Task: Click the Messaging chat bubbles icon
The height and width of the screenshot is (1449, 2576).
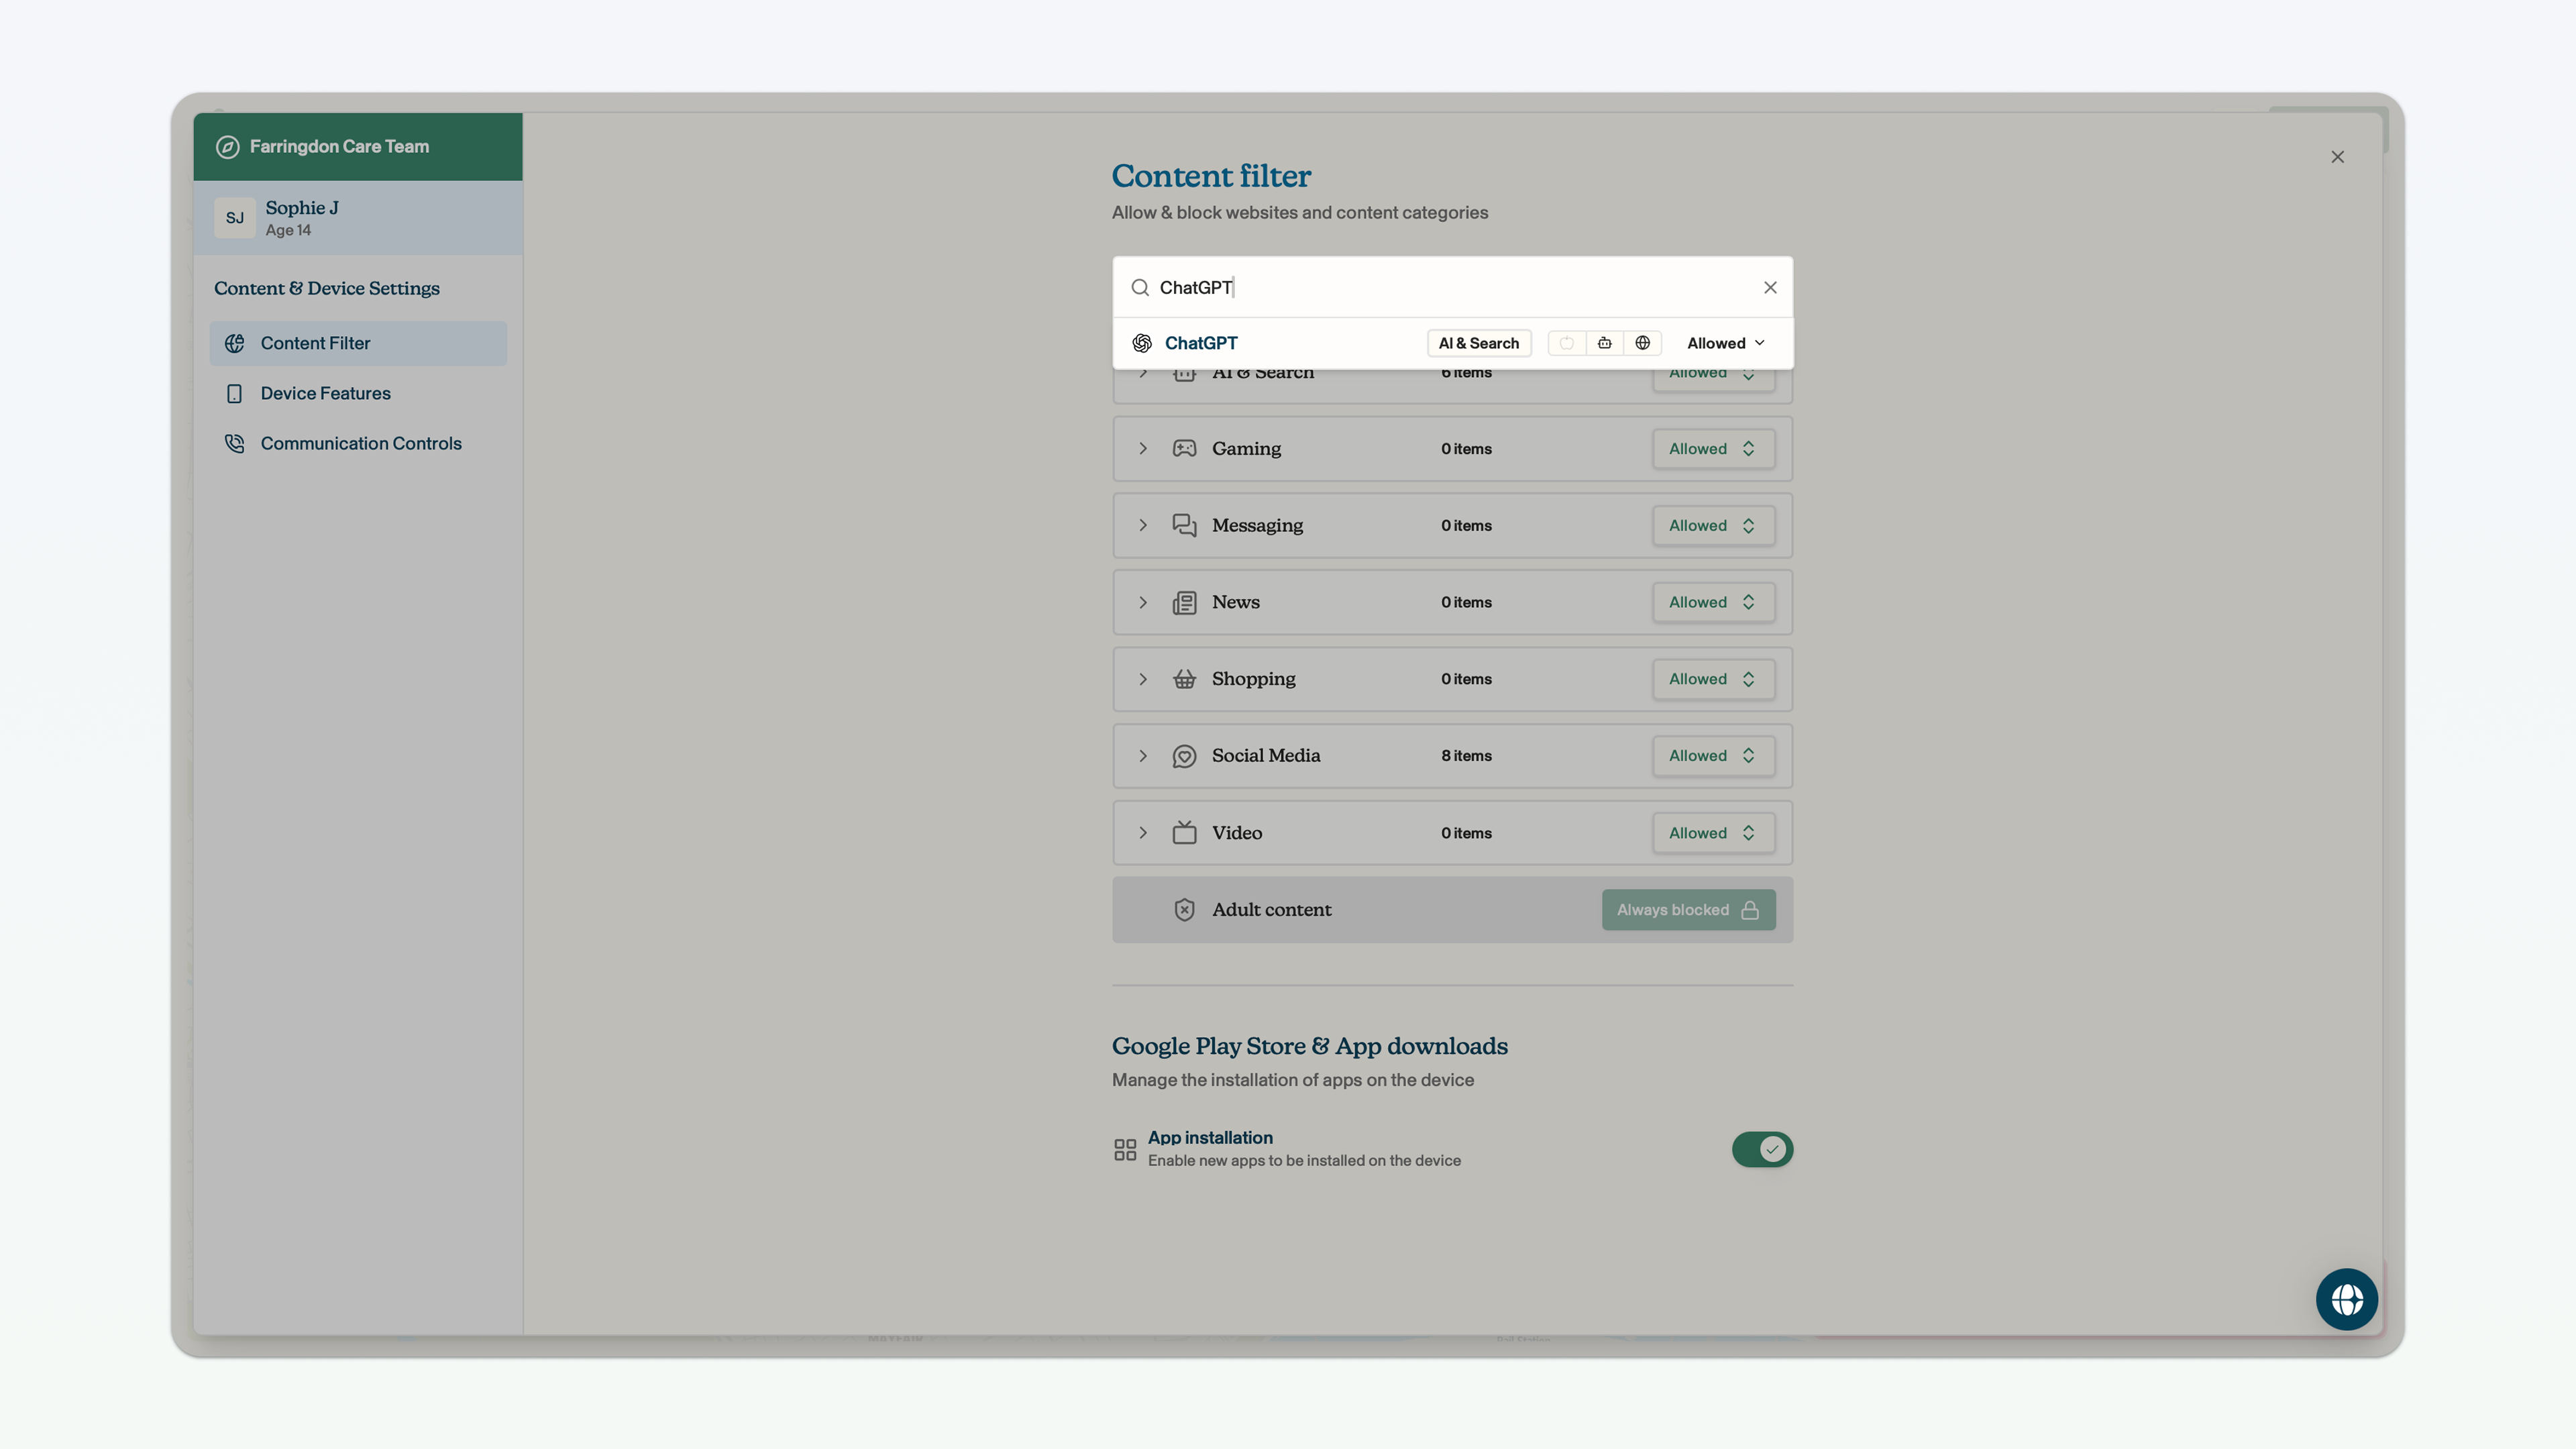Action: (1184, 526)
